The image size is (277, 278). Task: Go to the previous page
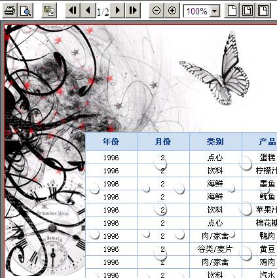pyautogui.click(x=88, y=10)
